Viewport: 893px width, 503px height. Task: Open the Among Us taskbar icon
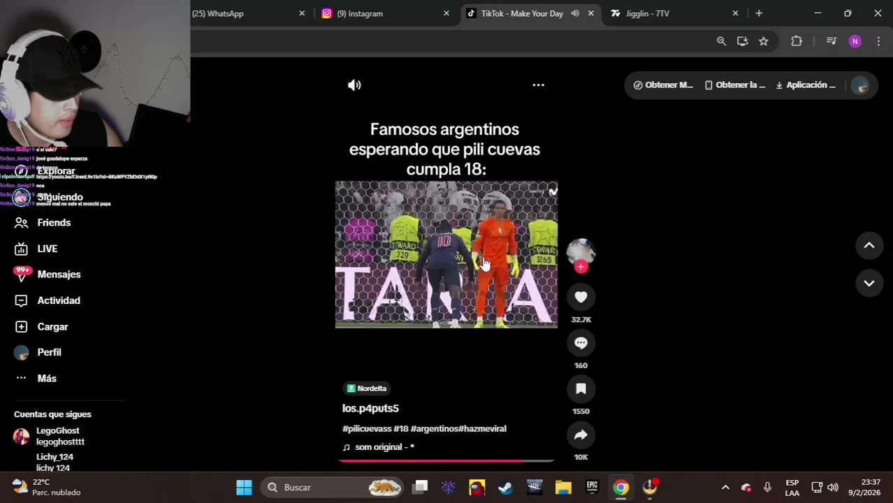click(x=477, y=488)
